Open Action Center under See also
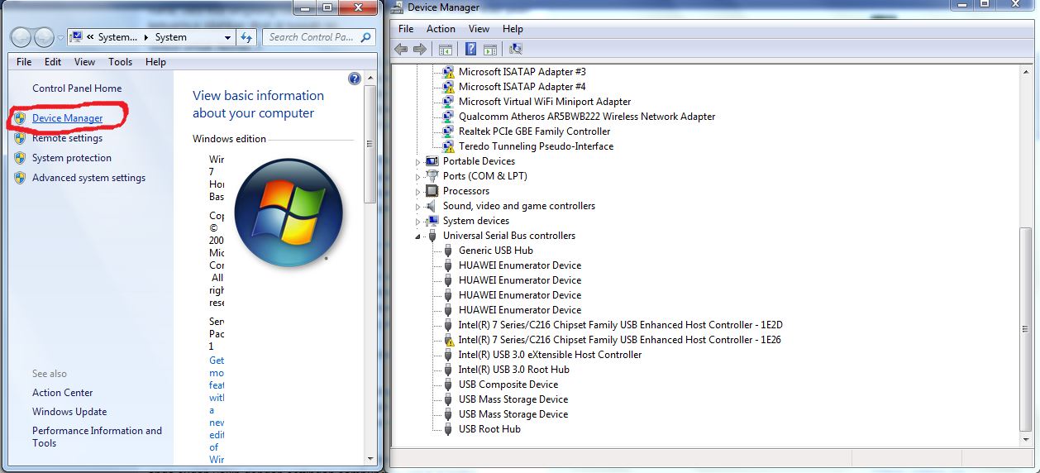The height and width of the screenshot is (473, 1040). (x=63, y=393)
